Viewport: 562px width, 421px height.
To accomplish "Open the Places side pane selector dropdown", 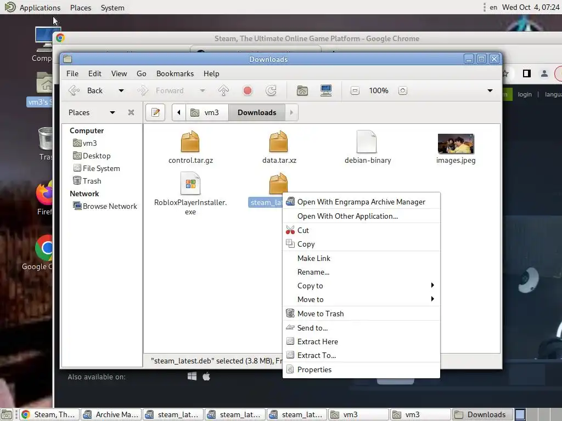I will (113, 112).
